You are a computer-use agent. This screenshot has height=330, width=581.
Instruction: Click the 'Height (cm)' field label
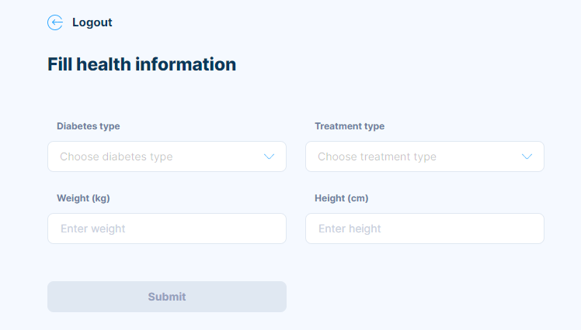click(x=341, y=198)
